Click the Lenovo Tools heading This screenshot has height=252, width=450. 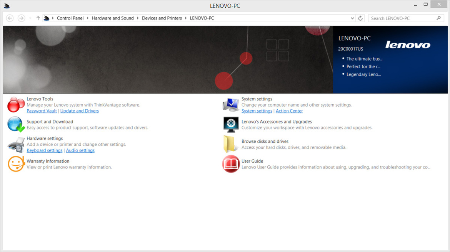[x=40, y=99]
